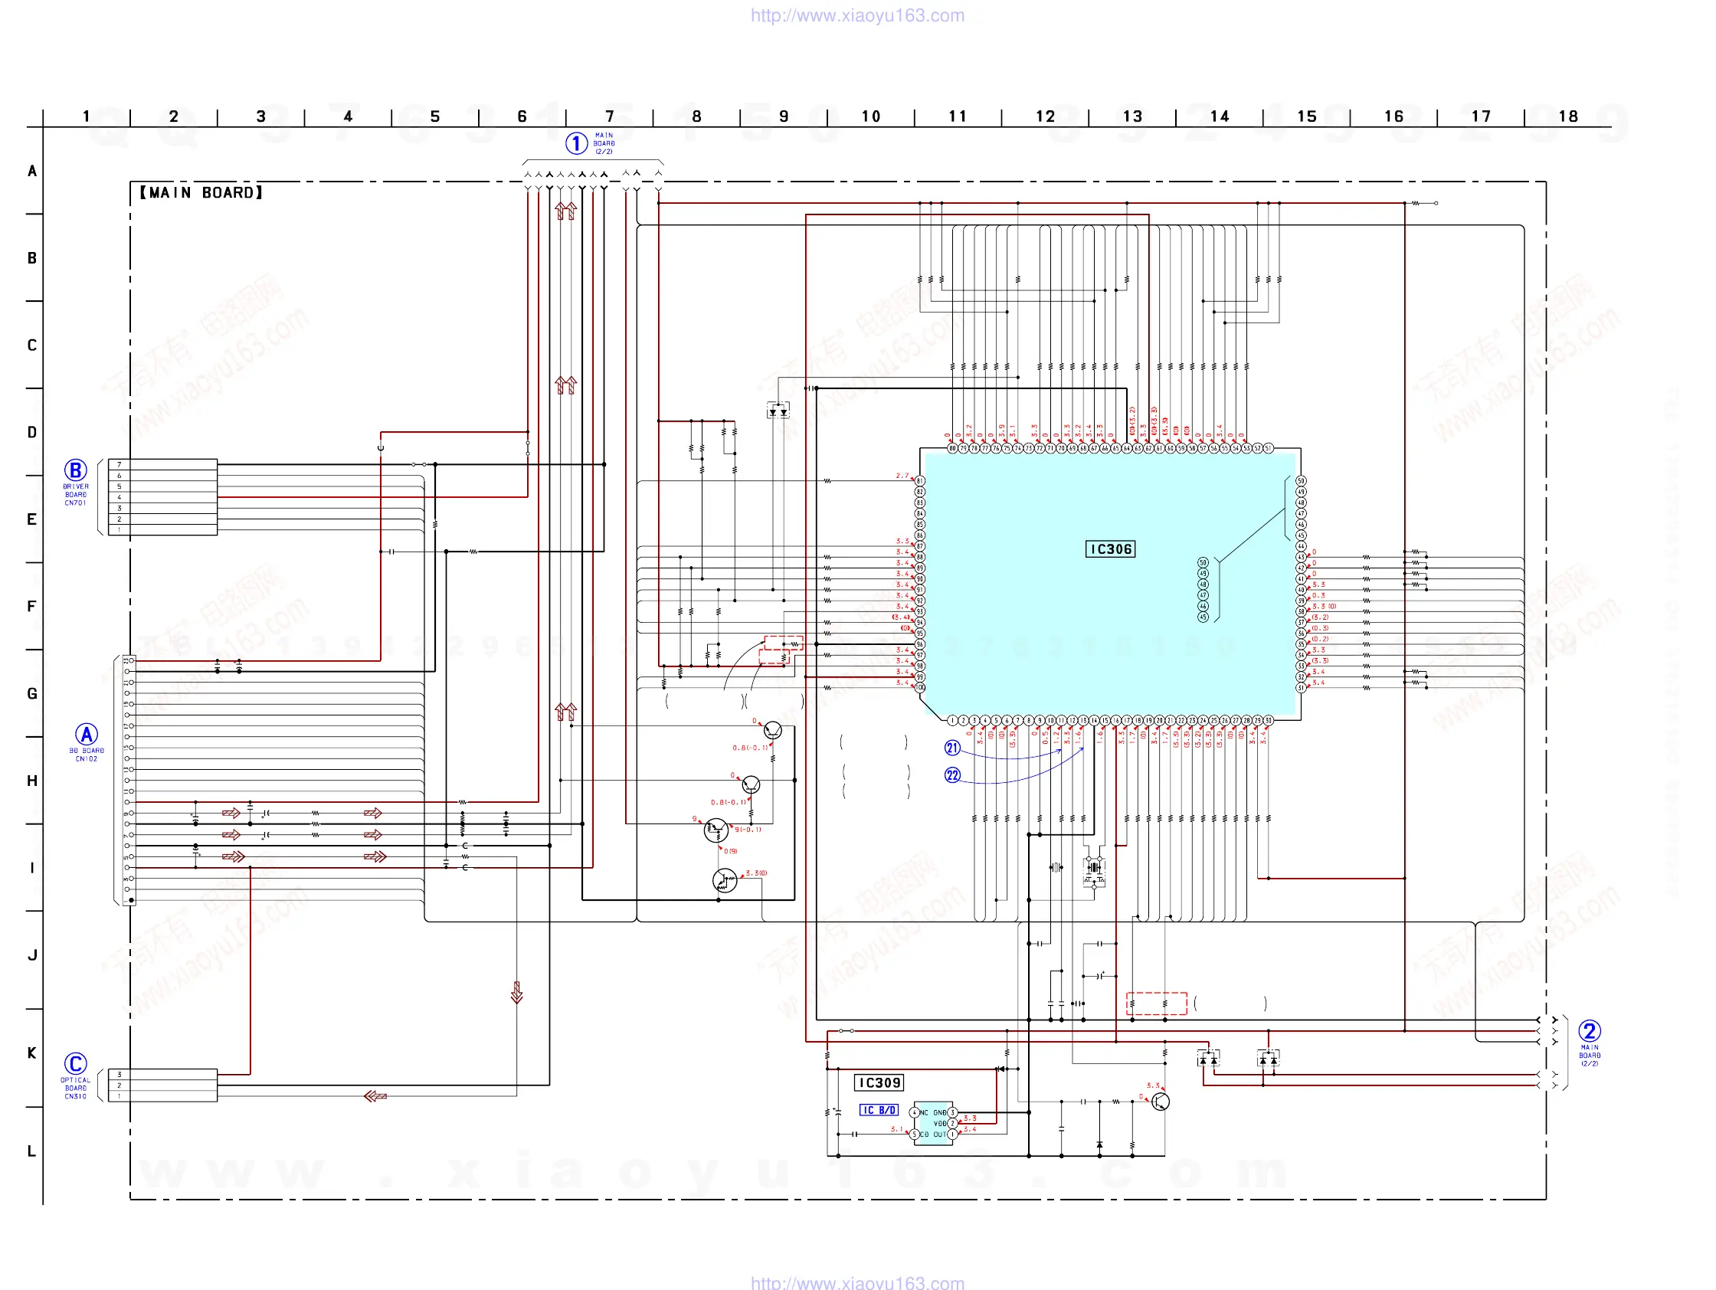Click row header letter F

click(32, 606)
